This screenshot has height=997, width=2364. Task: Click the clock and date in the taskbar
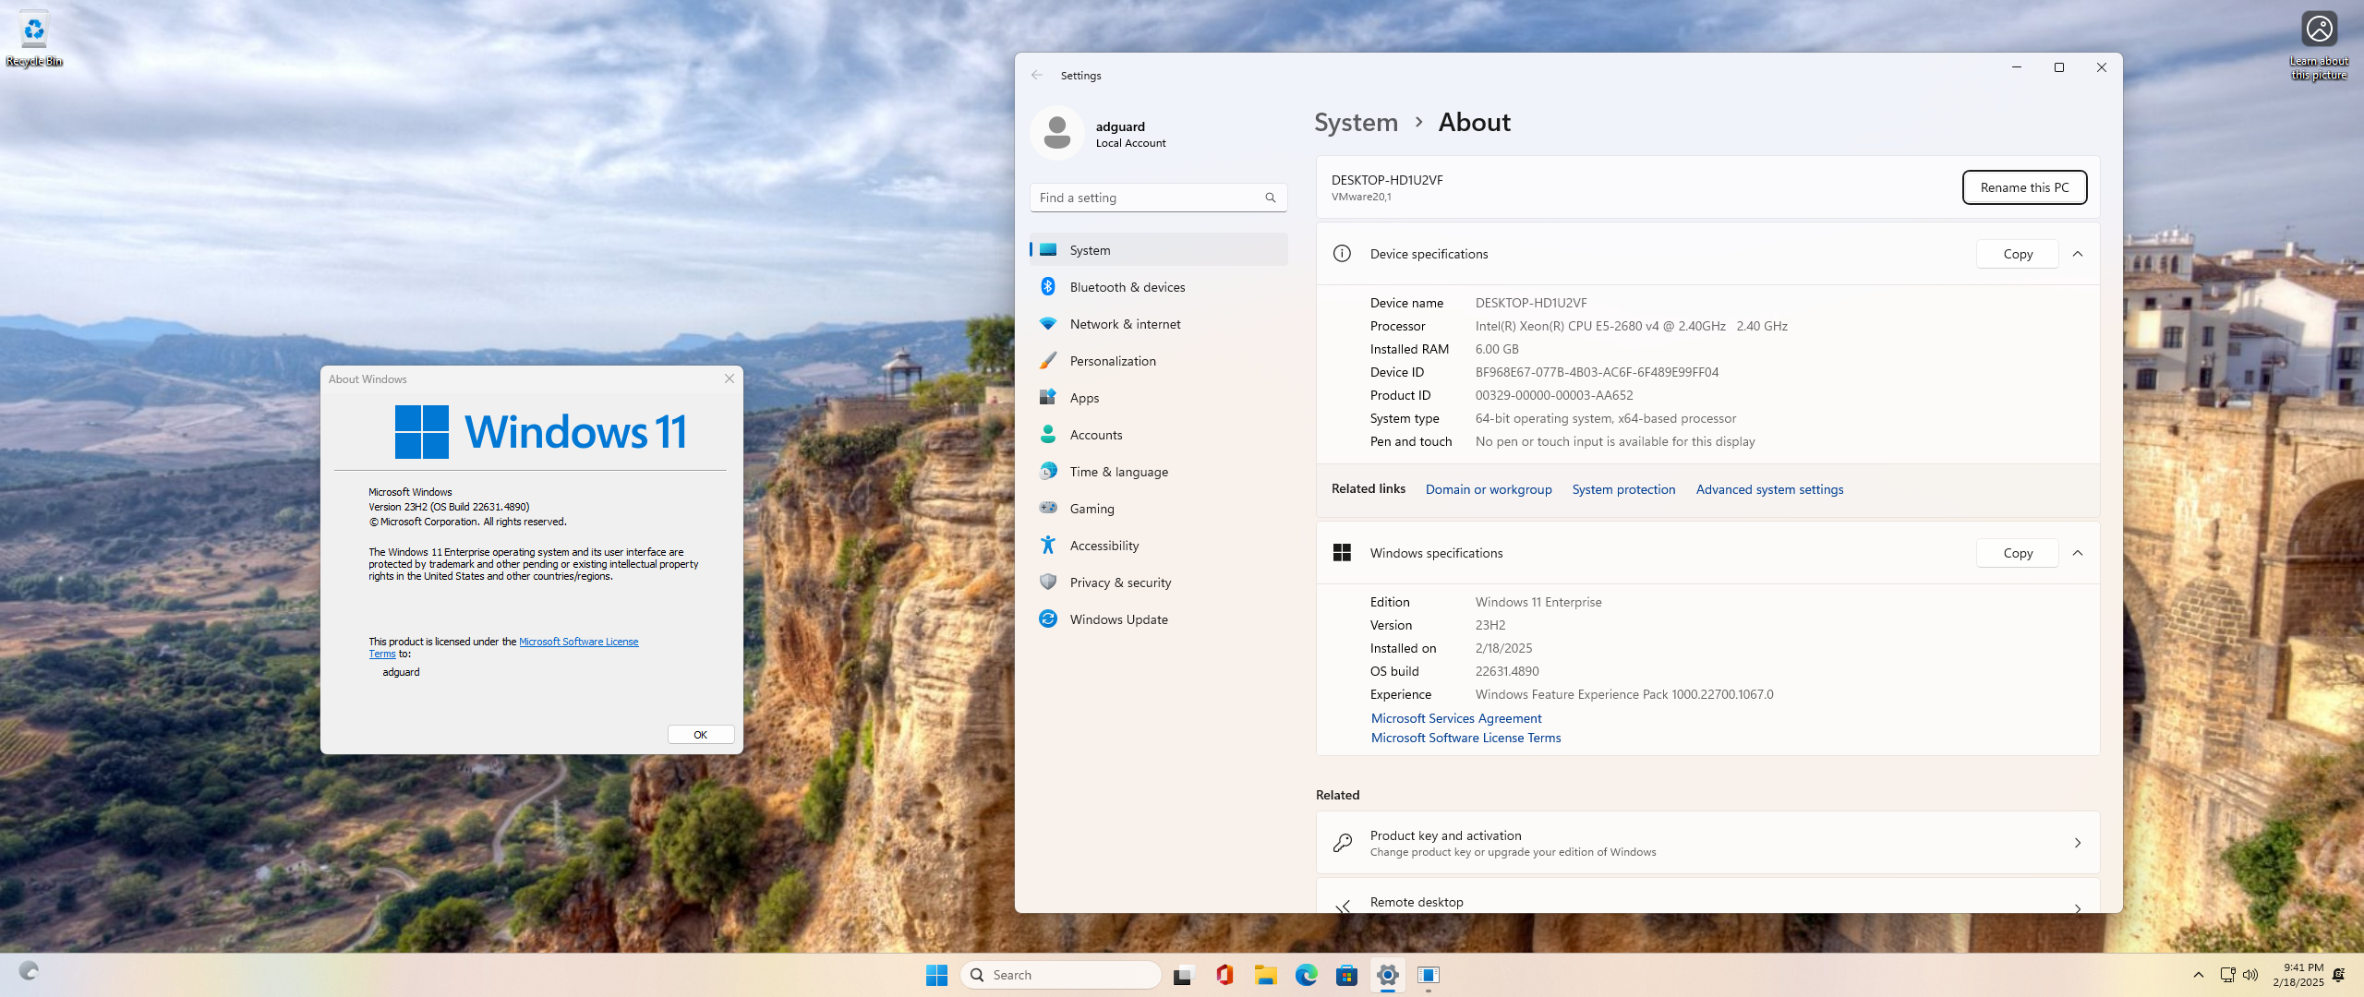tap(2298, 975)
